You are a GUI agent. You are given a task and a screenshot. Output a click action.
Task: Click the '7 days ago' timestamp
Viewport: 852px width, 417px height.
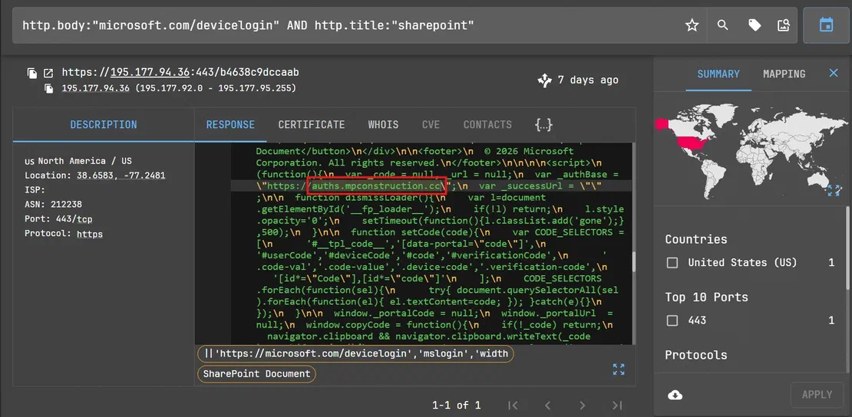click(588, 80)
